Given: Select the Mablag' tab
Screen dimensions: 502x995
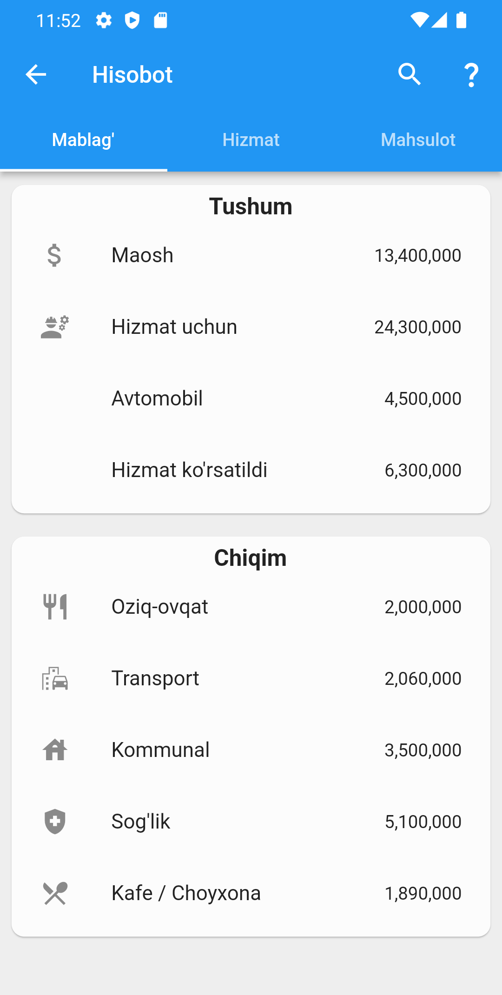Looking at the screenshot, I should (83, 140).
